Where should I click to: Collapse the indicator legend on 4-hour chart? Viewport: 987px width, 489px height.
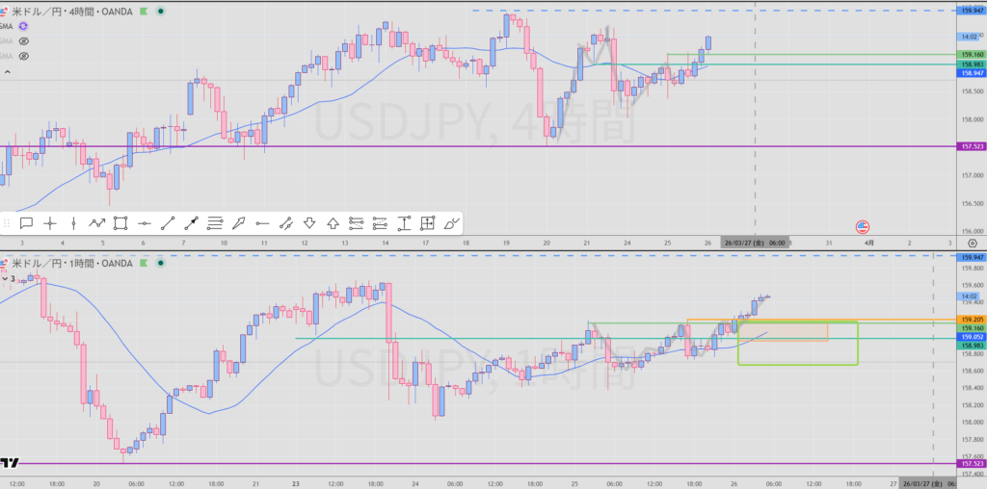8,71
